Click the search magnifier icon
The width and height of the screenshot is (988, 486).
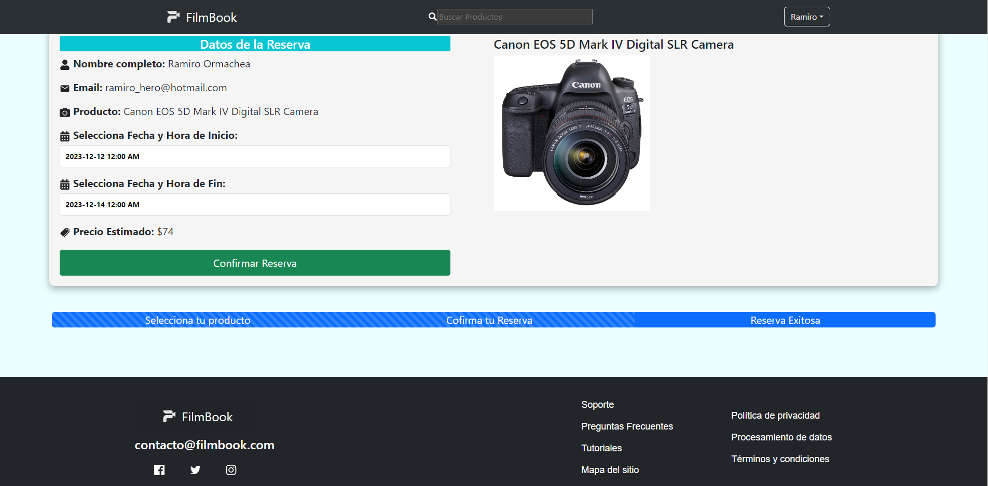[x=432, y=17]
